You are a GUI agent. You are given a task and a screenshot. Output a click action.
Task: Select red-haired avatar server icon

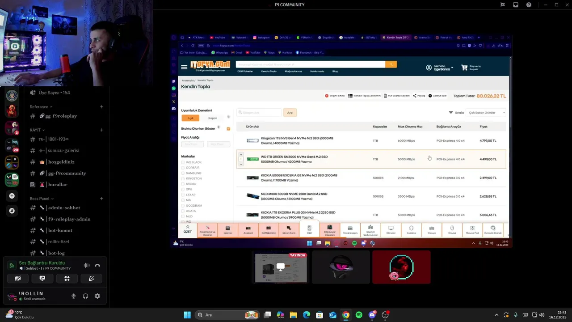pos(12,110)
